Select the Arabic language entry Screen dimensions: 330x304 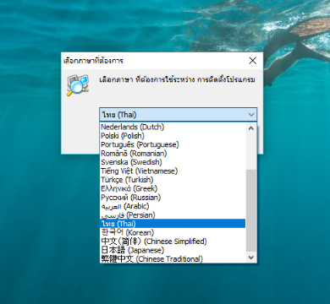click(173, 206)
